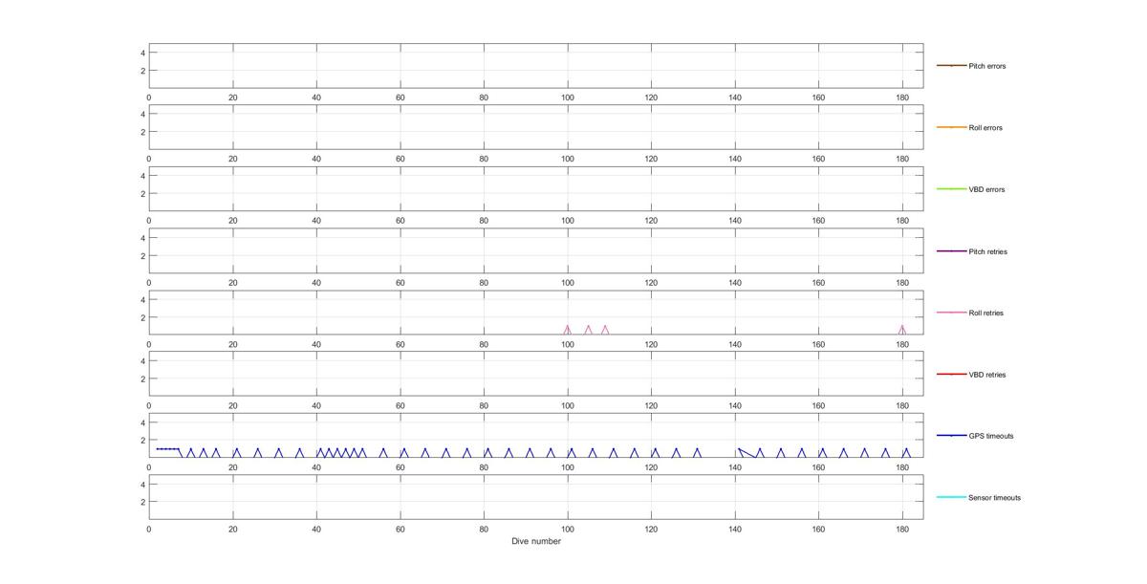Click the VBD errors legend label
The image size is (1147, 584).
point(986,189)
